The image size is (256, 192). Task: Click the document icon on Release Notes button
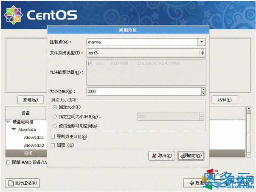pyautogui.click(x=11, y=183)
